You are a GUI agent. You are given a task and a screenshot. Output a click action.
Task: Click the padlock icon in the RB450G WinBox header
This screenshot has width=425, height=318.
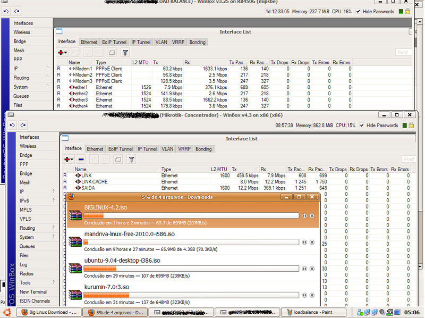[407, 11]
